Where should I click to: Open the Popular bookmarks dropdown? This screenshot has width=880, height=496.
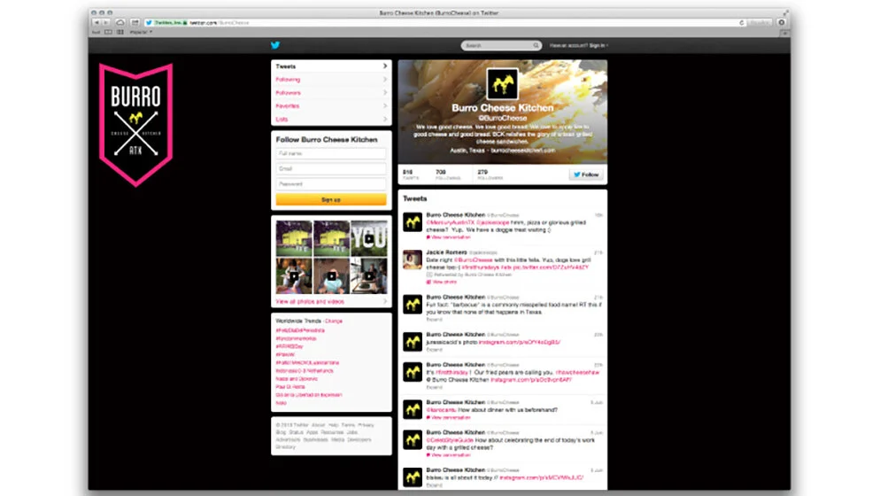point(141,32)
